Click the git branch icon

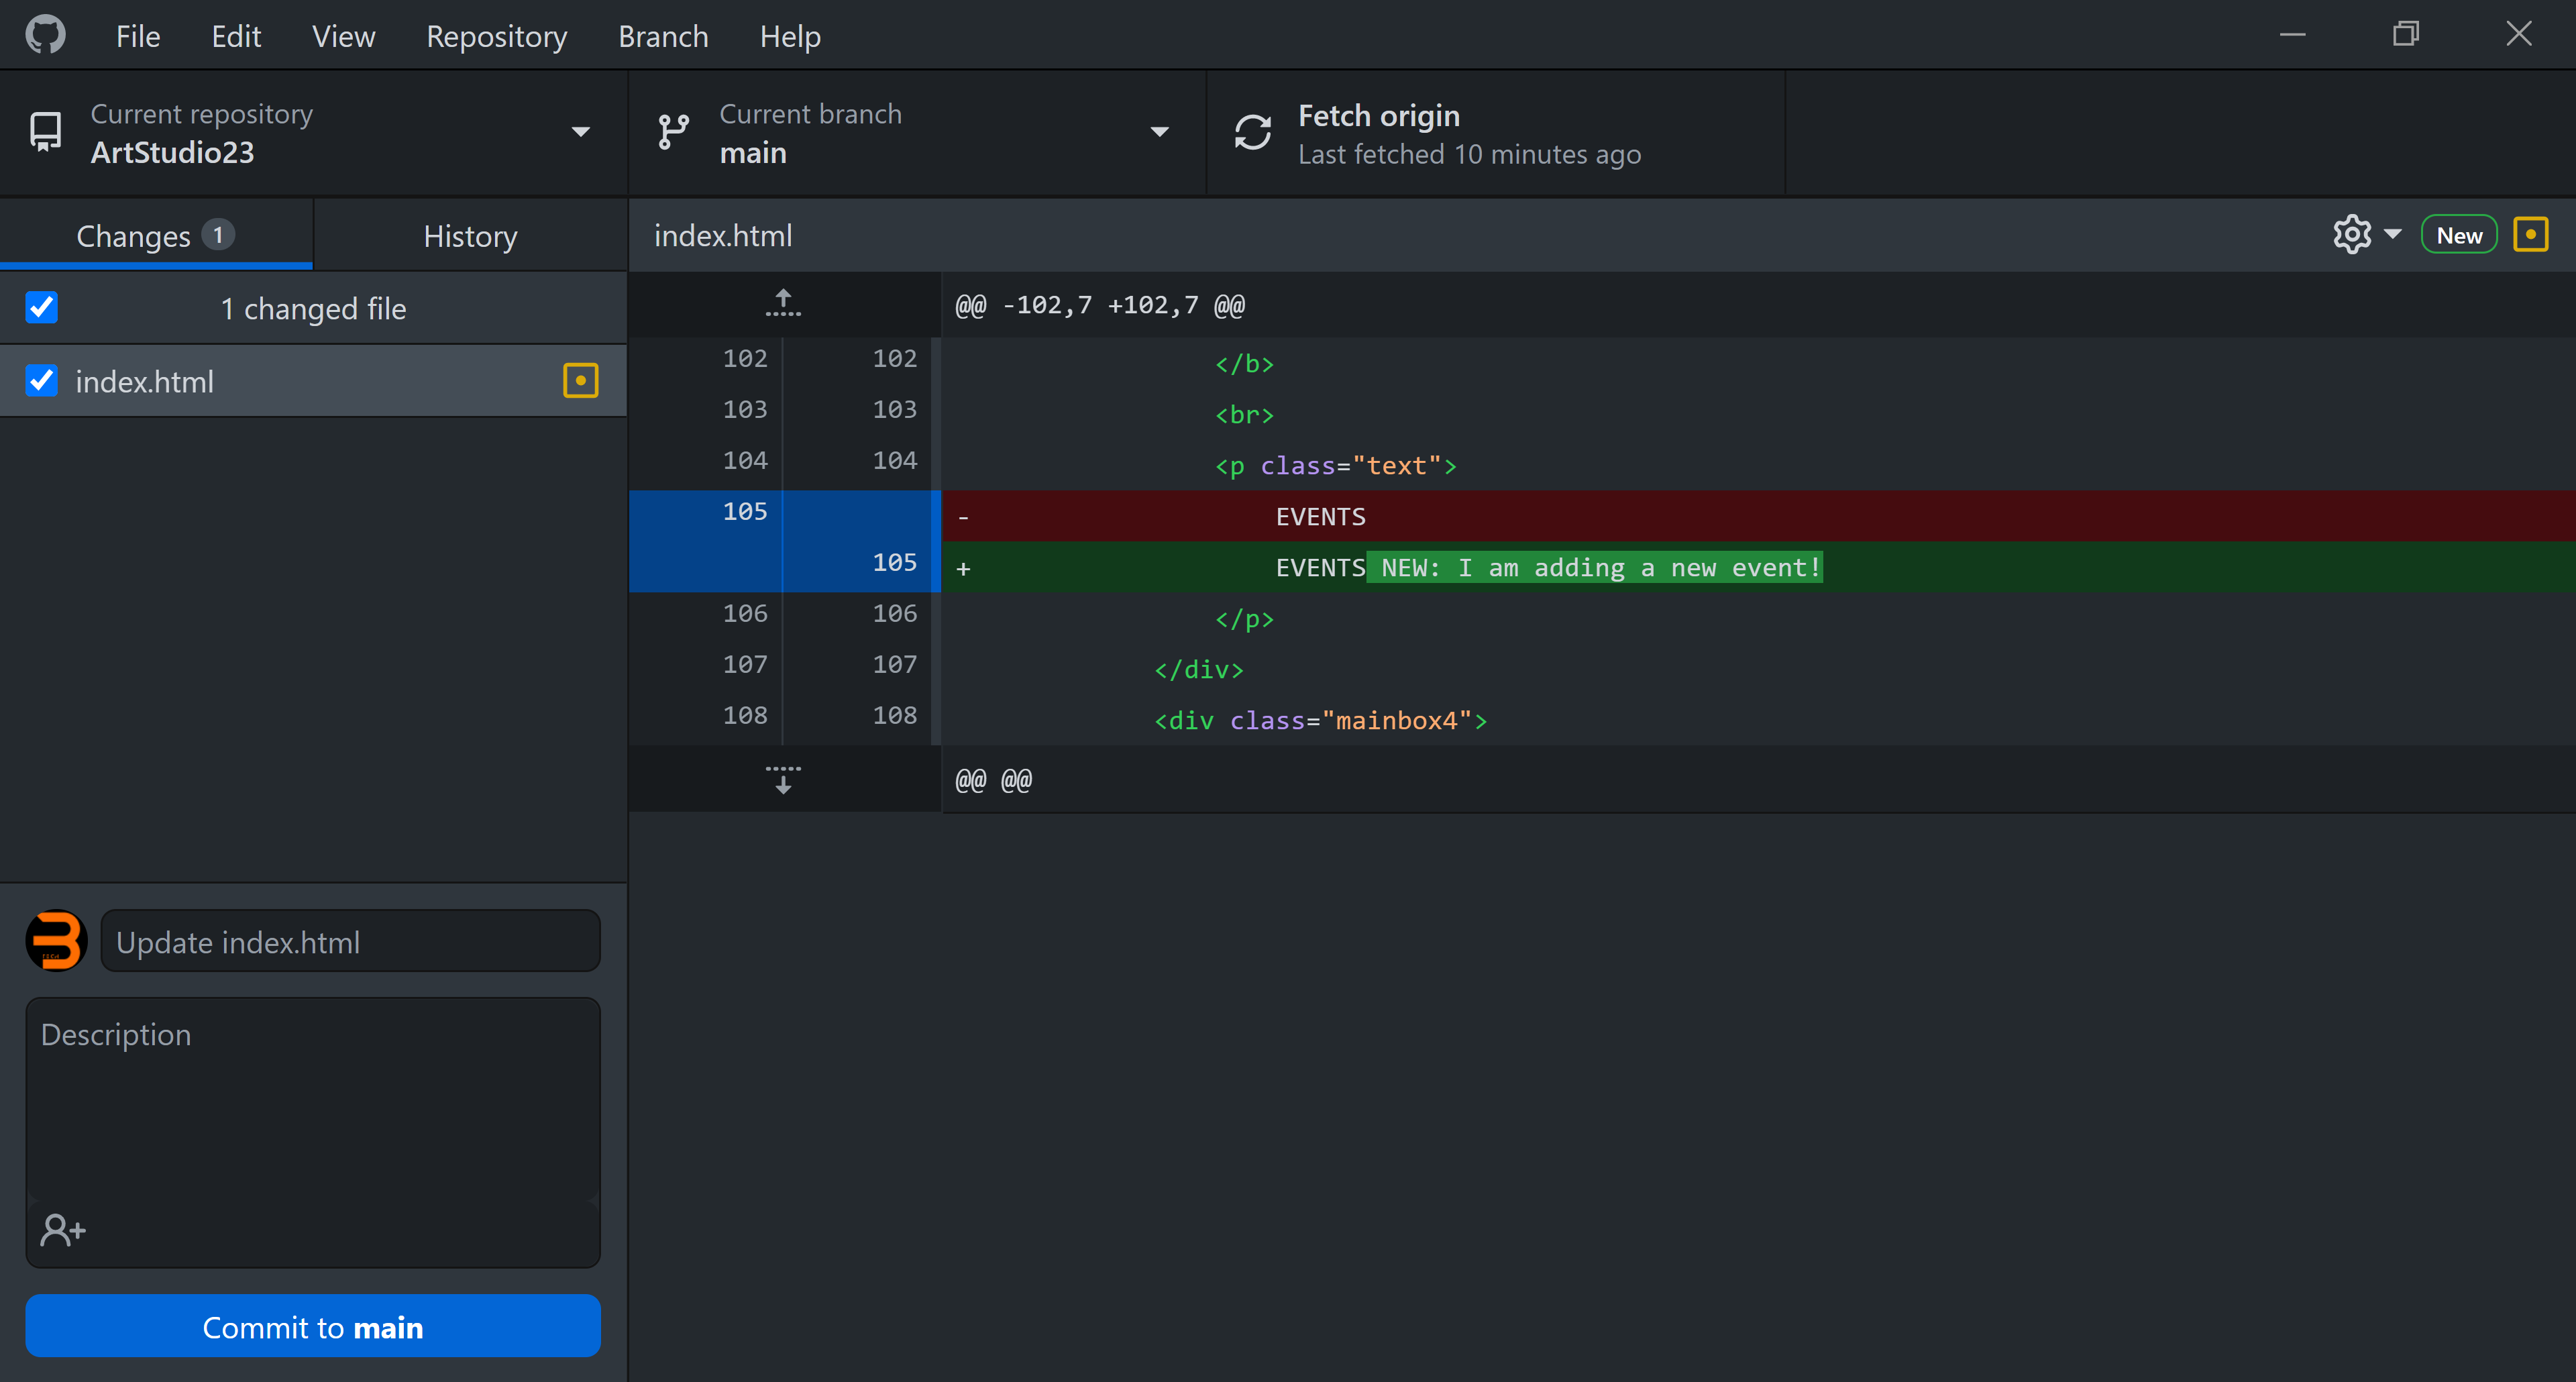(674, 132)
